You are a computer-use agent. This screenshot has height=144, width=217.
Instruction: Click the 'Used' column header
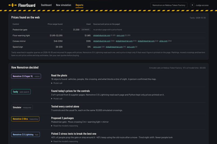88,24
